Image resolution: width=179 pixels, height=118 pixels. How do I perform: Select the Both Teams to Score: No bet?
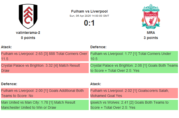click(44, 93)
